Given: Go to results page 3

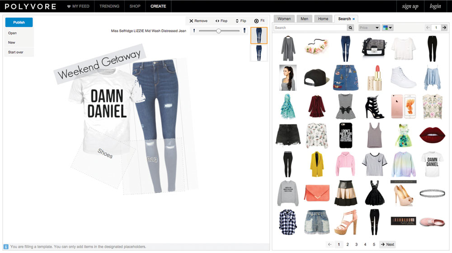Looking at the screenshot, I should (356, 244).
